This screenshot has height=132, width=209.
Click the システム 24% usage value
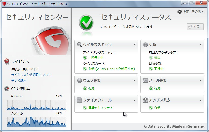59,113
